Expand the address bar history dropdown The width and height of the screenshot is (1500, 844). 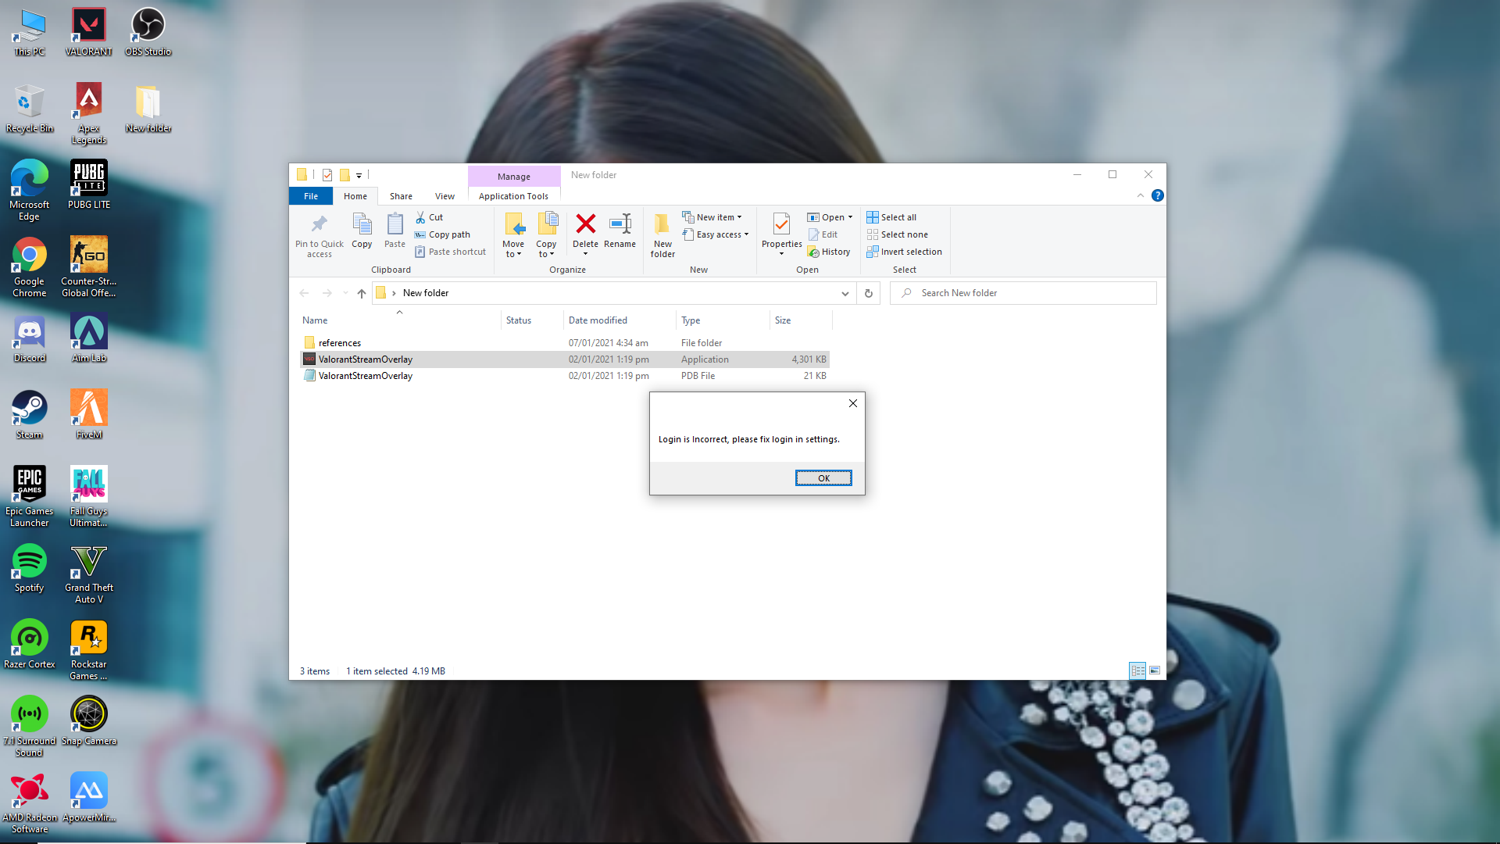point(845,293)
